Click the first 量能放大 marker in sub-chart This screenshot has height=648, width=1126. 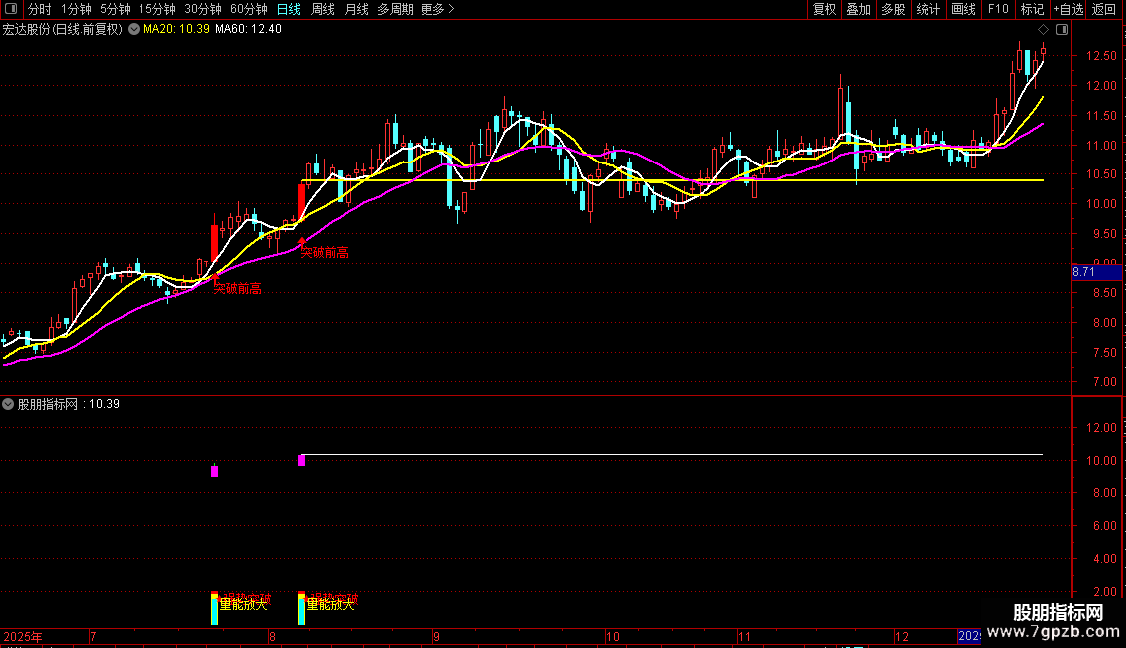243,605
